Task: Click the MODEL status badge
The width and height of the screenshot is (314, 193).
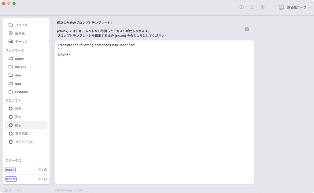Action: (x=11, y=179)
